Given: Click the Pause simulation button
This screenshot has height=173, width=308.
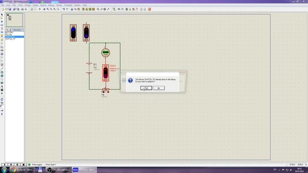Looking at the screenshot, I should (17, 164).
